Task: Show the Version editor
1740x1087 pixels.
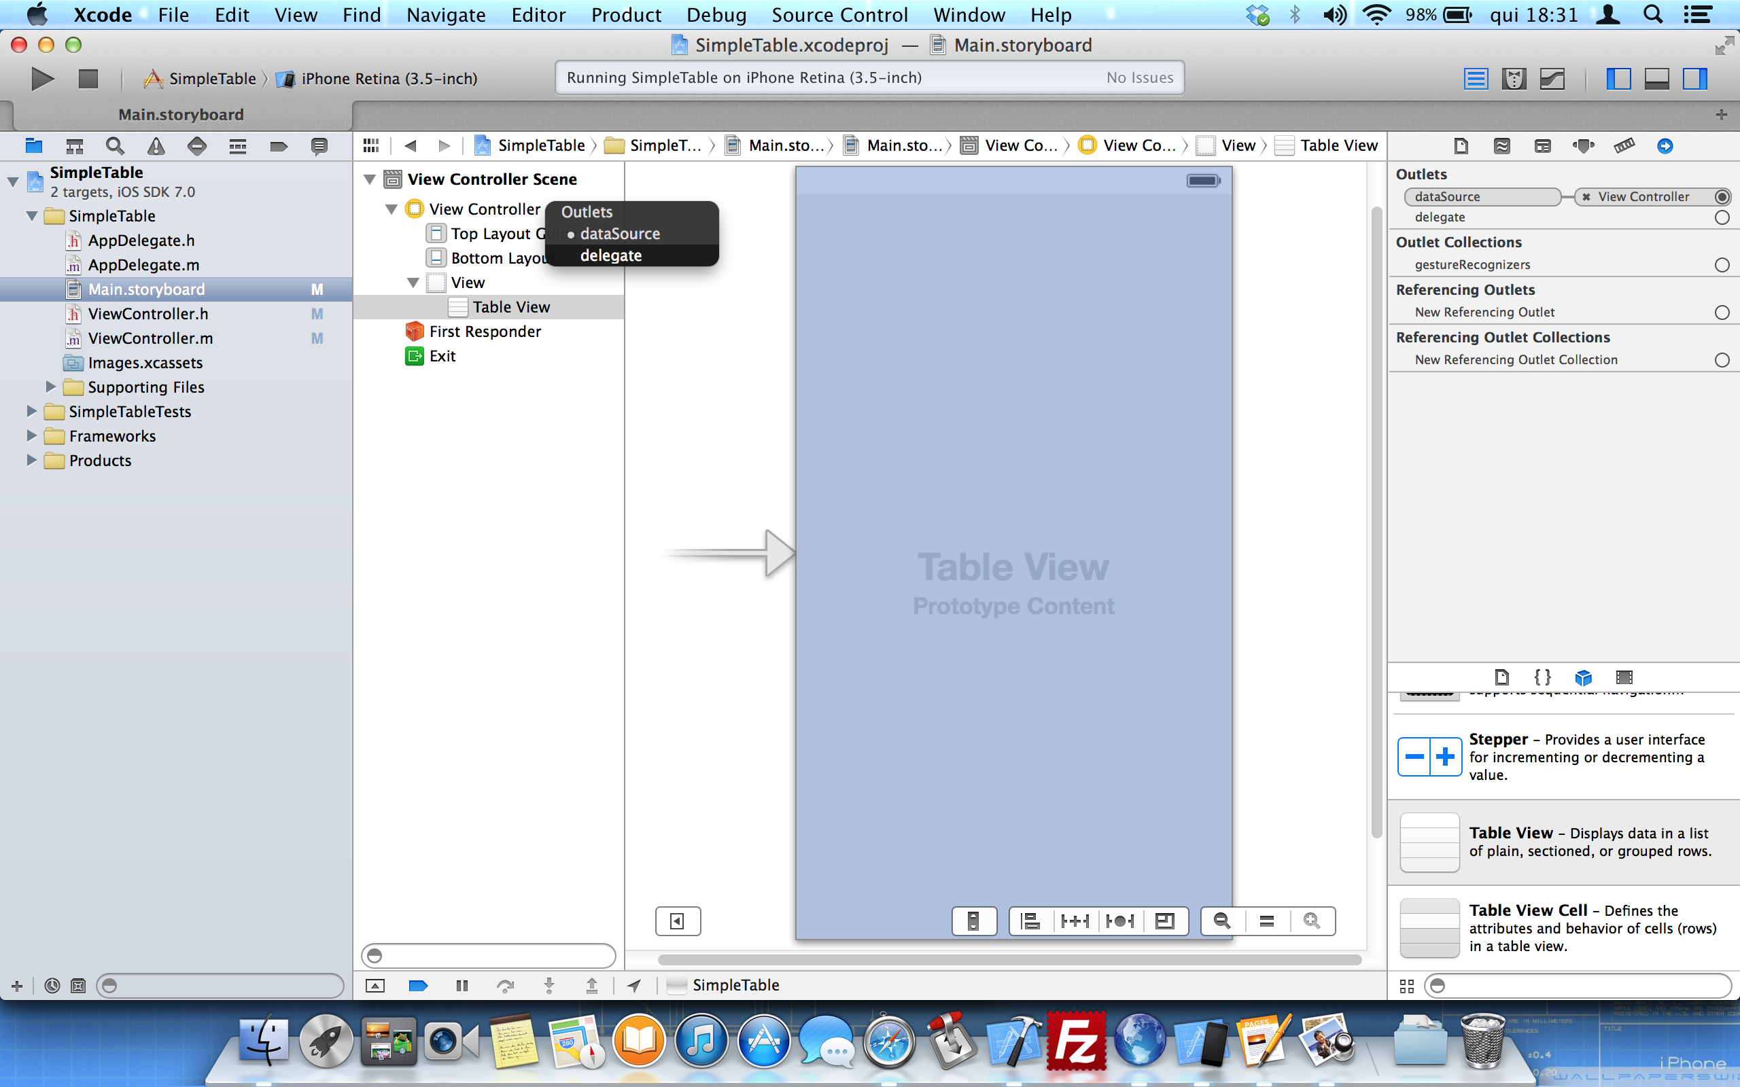Action: (1552, 78)
